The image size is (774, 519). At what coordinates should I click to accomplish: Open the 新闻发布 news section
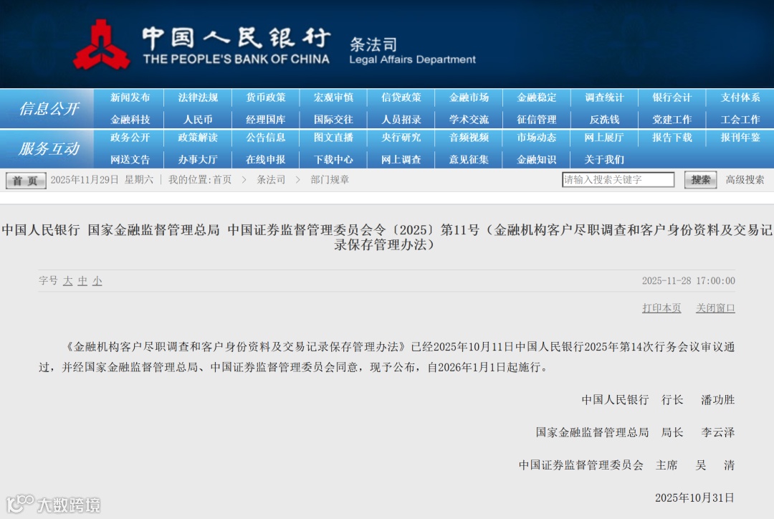(130, 98)
